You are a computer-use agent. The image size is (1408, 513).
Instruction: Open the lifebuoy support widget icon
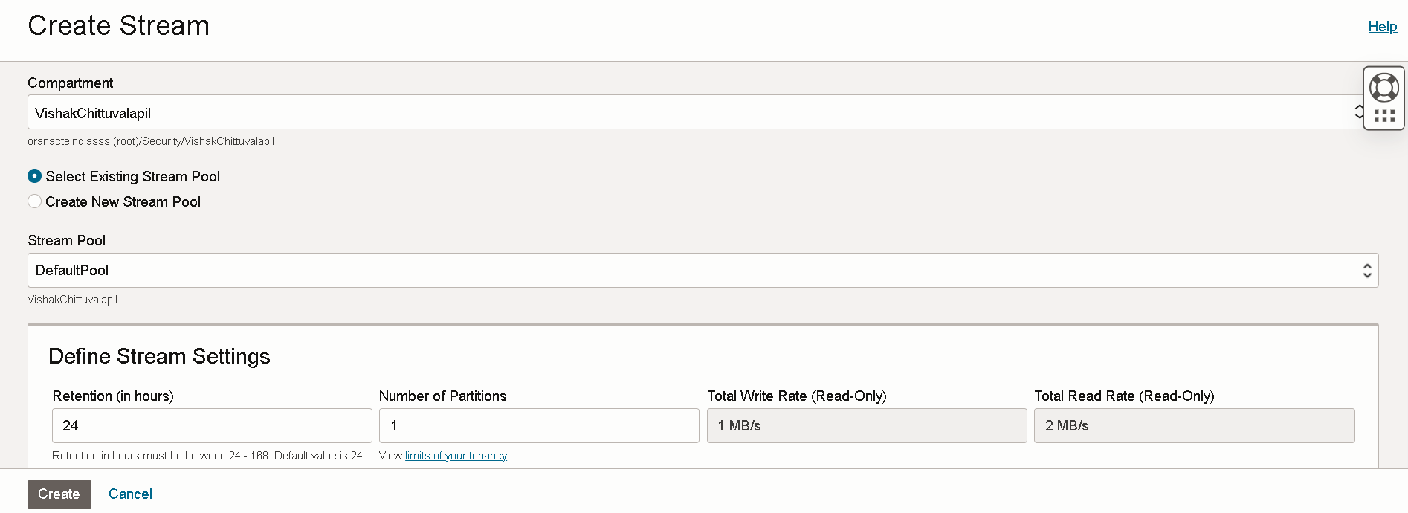click(x=1383, y=88)
